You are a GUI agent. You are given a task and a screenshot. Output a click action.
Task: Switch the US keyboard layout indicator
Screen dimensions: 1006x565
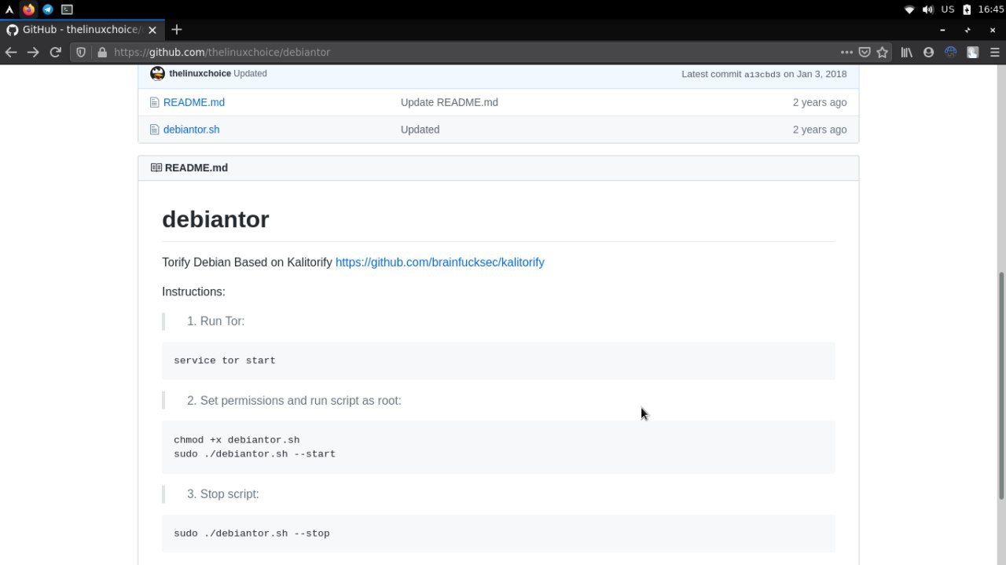click(948, 9)
